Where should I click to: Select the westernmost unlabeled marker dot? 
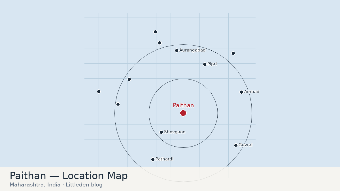coord(99,92)
